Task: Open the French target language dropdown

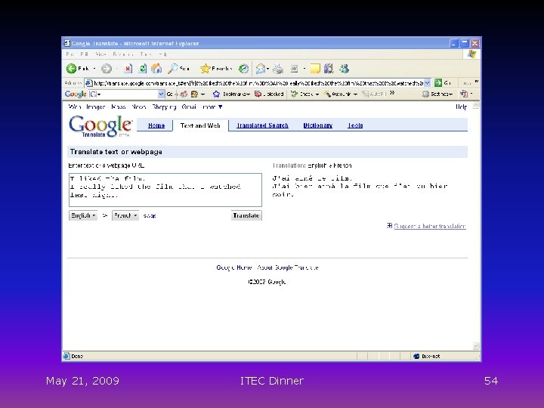Action: click(x=125, y=215)
